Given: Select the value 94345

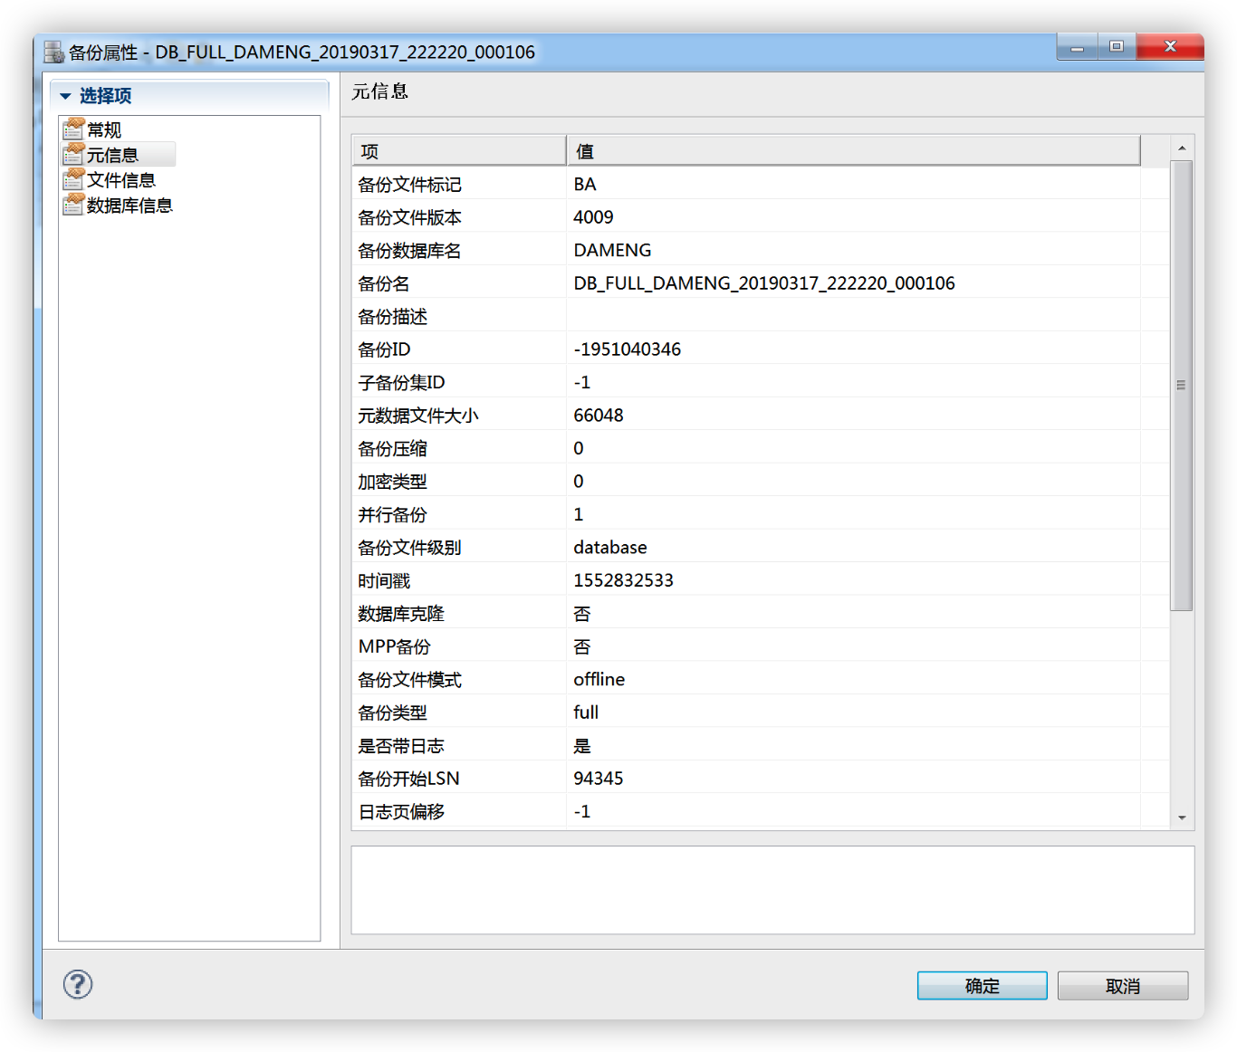Looking at the screenshot, I should (x=599, y=779).
